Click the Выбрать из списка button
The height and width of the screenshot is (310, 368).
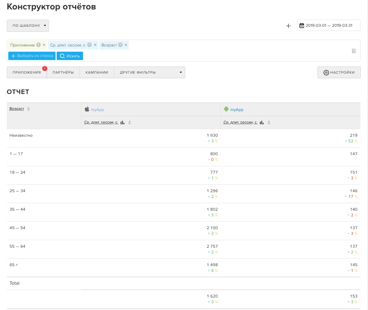pos(32,56)
